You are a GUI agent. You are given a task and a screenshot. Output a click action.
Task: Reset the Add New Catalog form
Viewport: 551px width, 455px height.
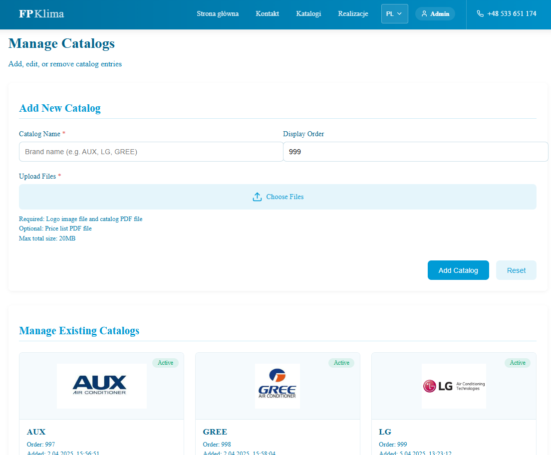pos(516,270)
